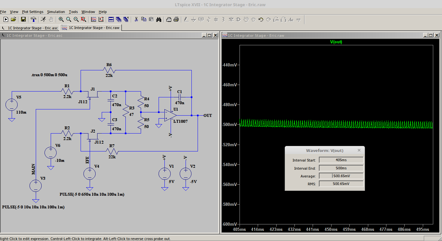
Task: Click the Interval Start field
Action: coord(341,160)
